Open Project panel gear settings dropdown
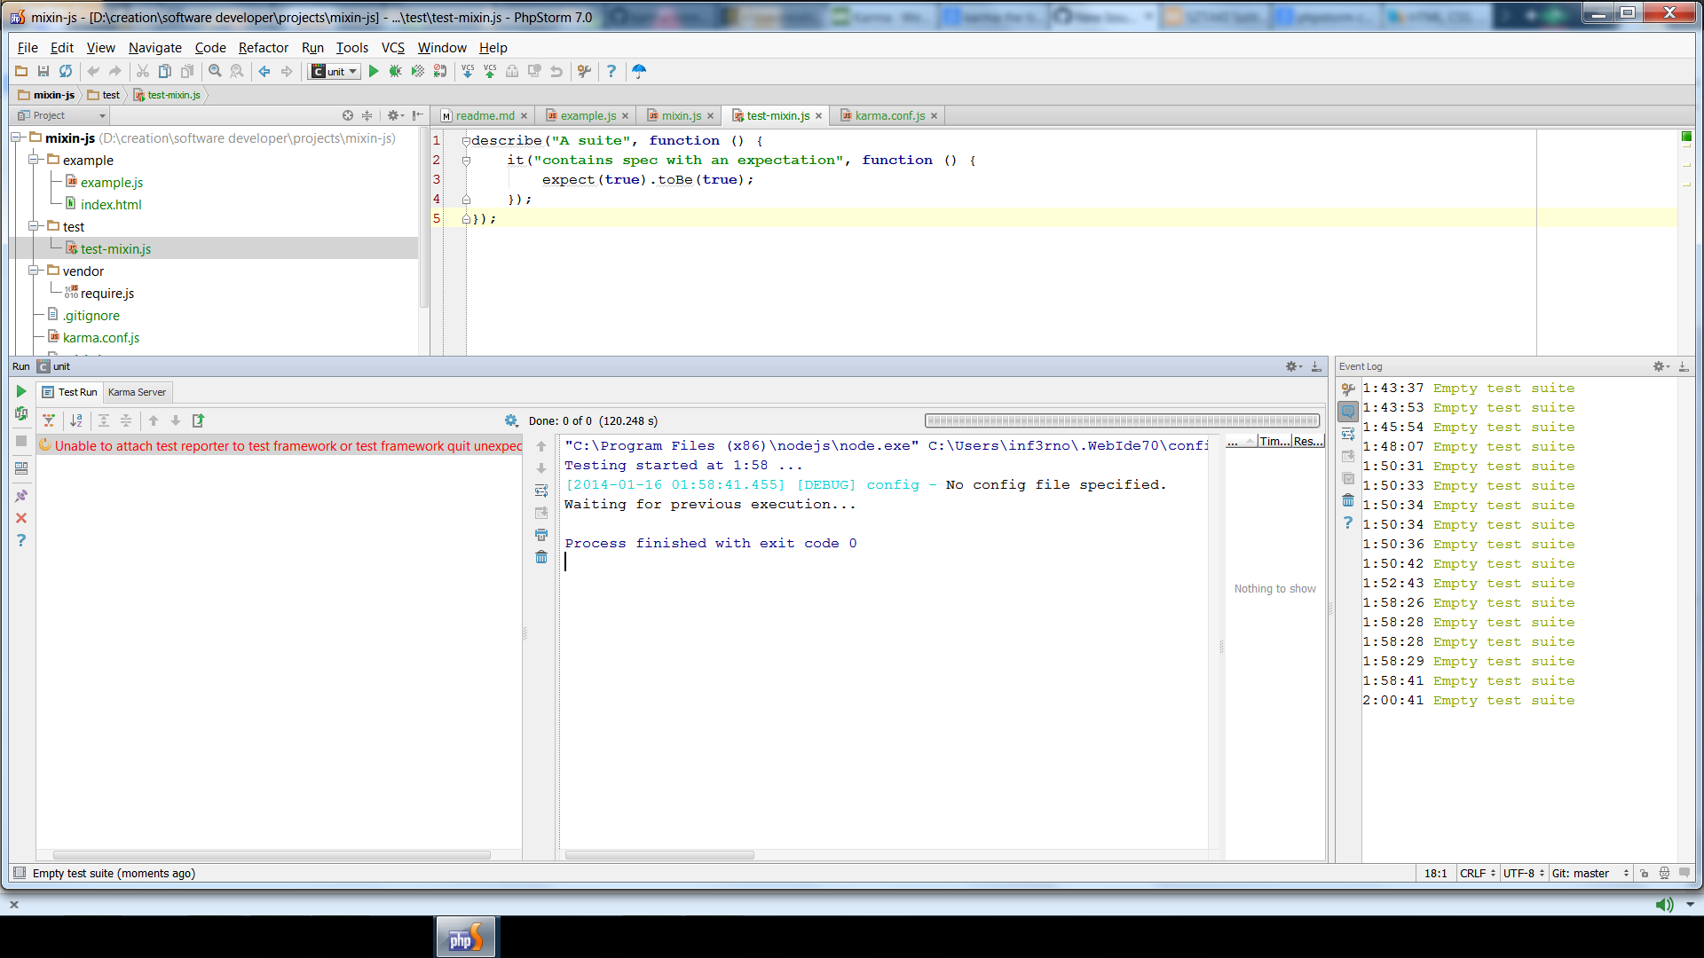Image resolution: width=1704 pixels, height=958 pixels. (x=395, y=115)
